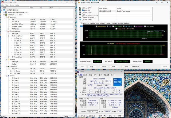Click the Micro-Star International motherboard icon

point(6,12)
